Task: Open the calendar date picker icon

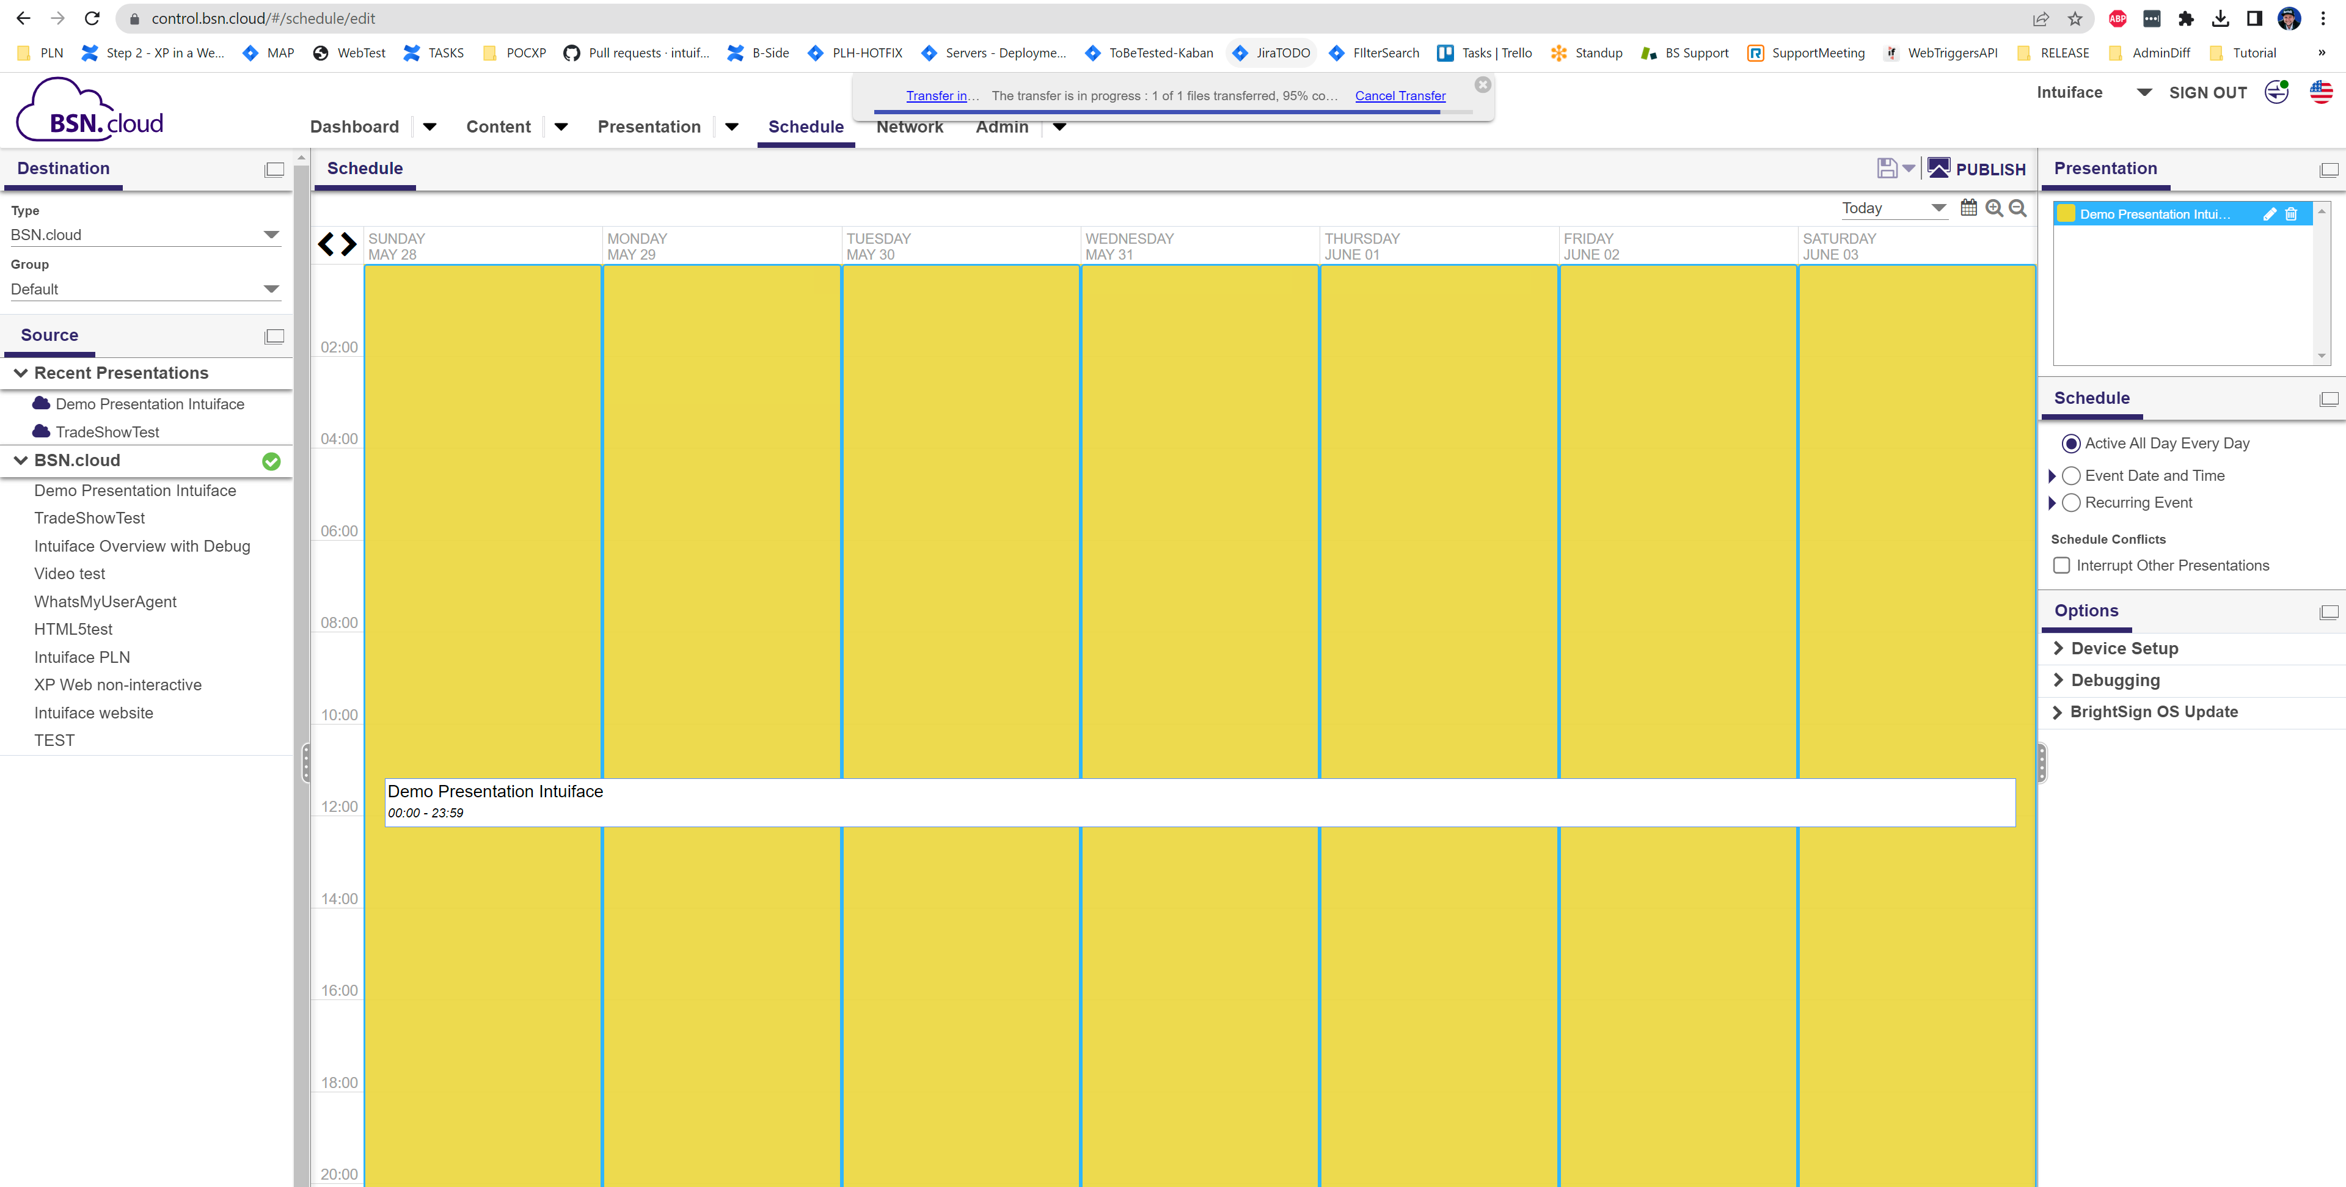Action: 1968,208
